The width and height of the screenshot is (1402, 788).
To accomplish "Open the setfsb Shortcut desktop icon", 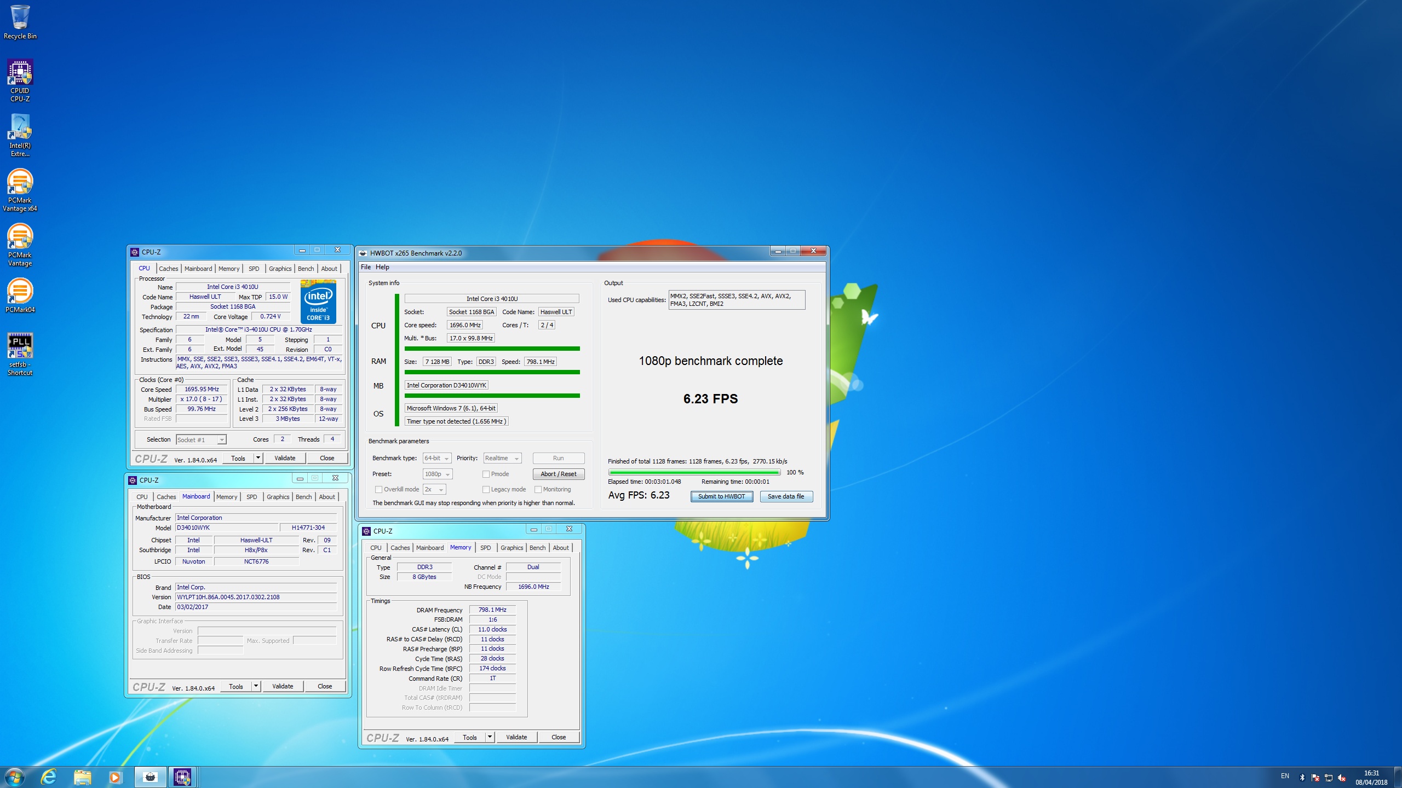I will click(20, 354).
